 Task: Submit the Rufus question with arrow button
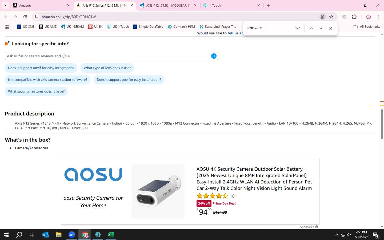[x=214, y=56]
